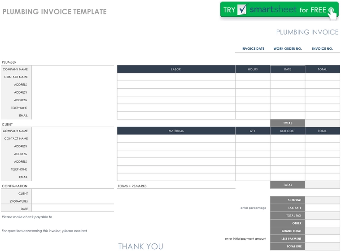Click the Try Smartsheet for Free banner
The height and width of the screenshot is (251, 341).
pos(279,10)
